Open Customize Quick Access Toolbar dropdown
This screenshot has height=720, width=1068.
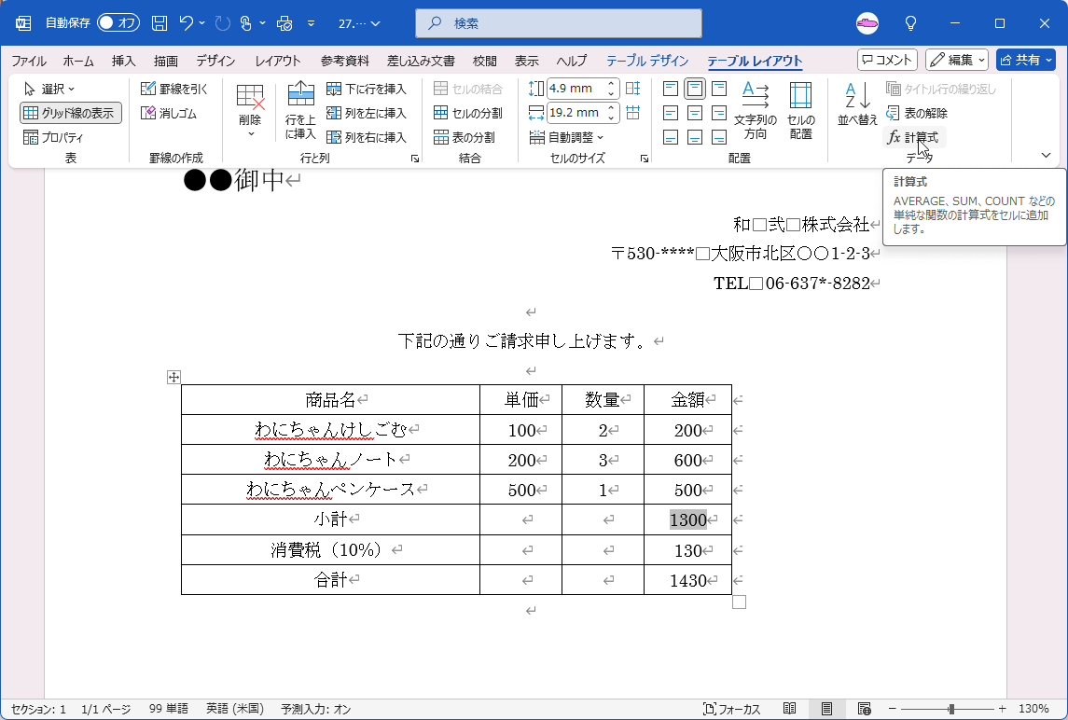[311, 23]
